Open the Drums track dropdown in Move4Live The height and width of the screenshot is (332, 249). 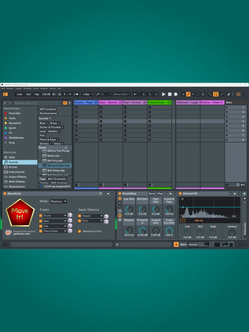coord(55,216)
